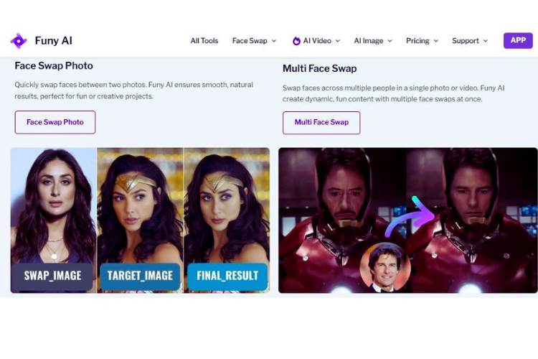This screenshot has height=359, width=538.
Task: Expand the Pricing dropdown menu
Action: click(x=423, y=41)
